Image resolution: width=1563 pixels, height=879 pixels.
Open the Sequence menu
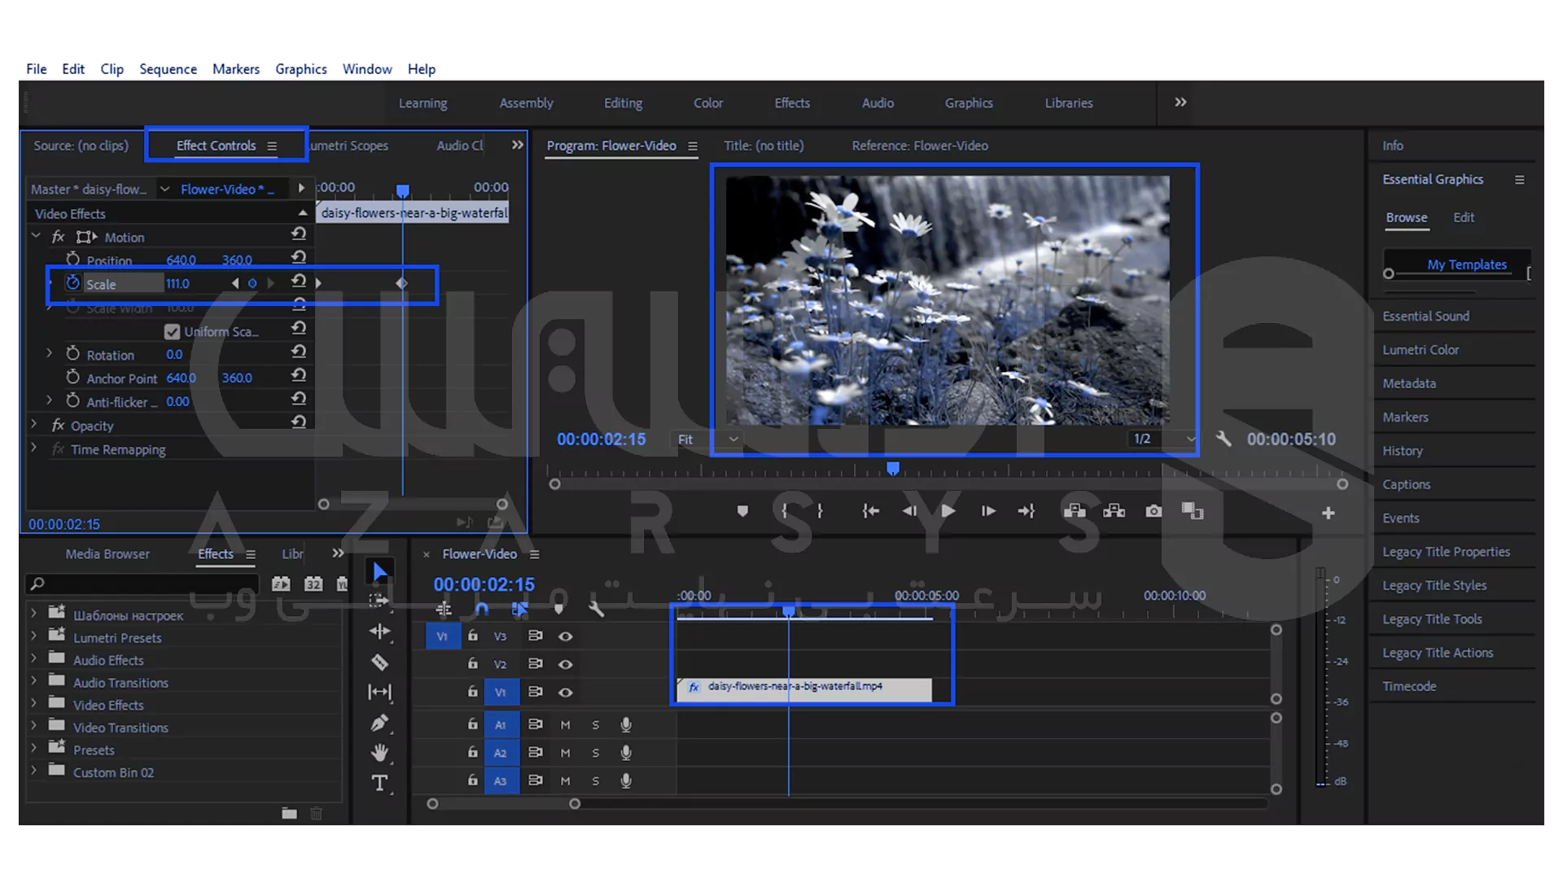click(x=168, y=69)
